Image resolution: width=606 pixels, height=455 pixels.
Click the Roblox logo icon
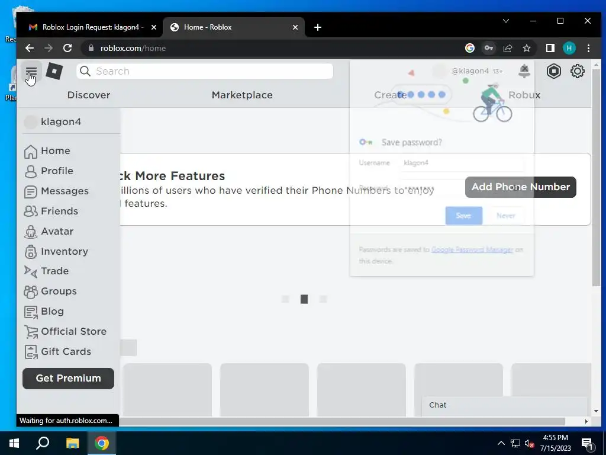point(54,71)
